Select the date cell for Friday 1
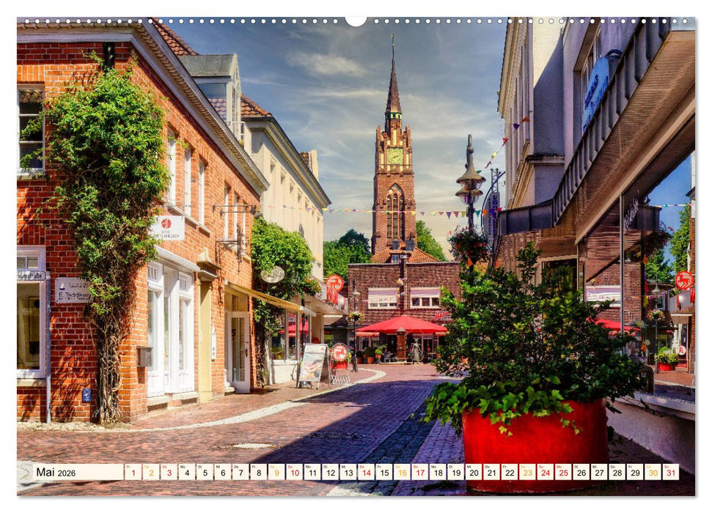This screenshot has width=712, height=513. point(133,473)
